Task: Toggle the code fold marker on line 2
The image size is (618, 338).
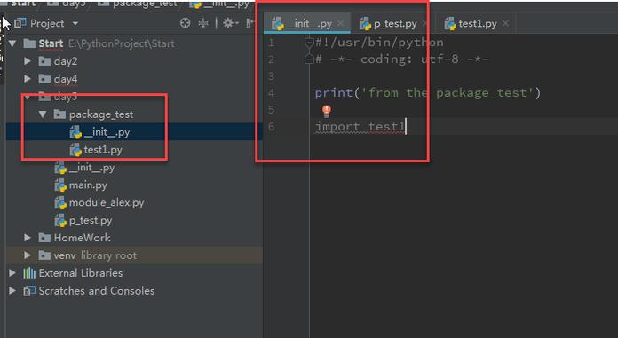Action: click(309, 59)
